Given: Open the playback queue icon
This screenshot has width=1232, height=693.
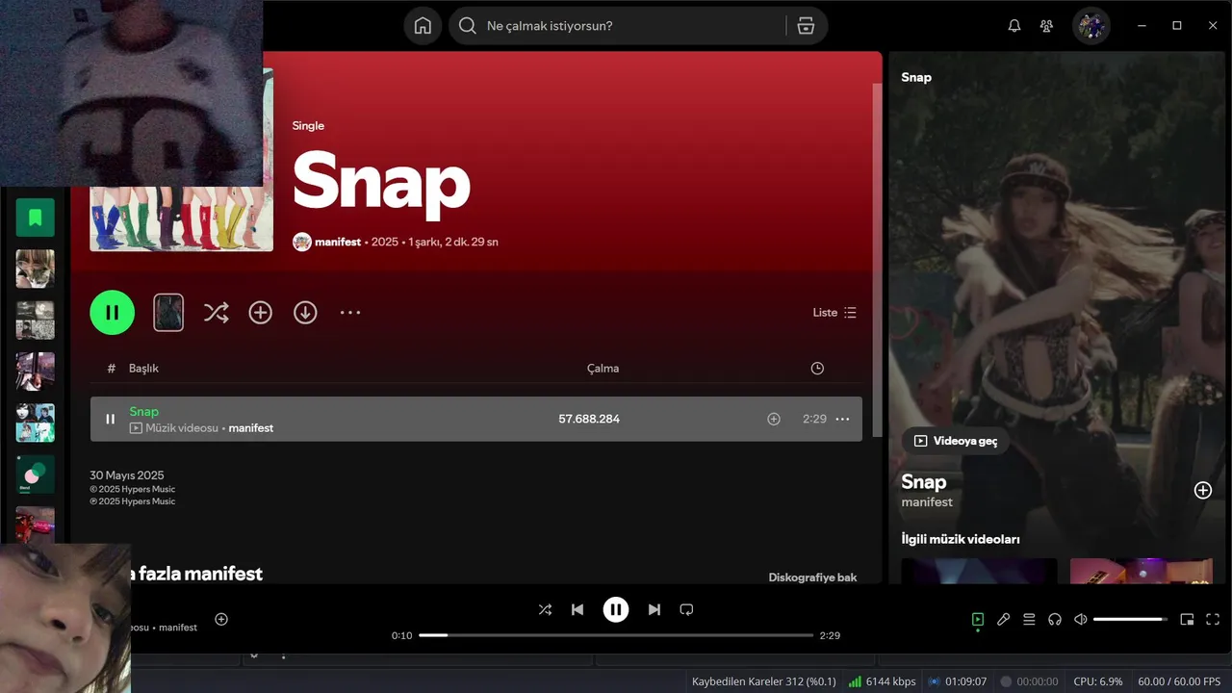Looking at the screenshot, I should click(x=1029, y=620).
